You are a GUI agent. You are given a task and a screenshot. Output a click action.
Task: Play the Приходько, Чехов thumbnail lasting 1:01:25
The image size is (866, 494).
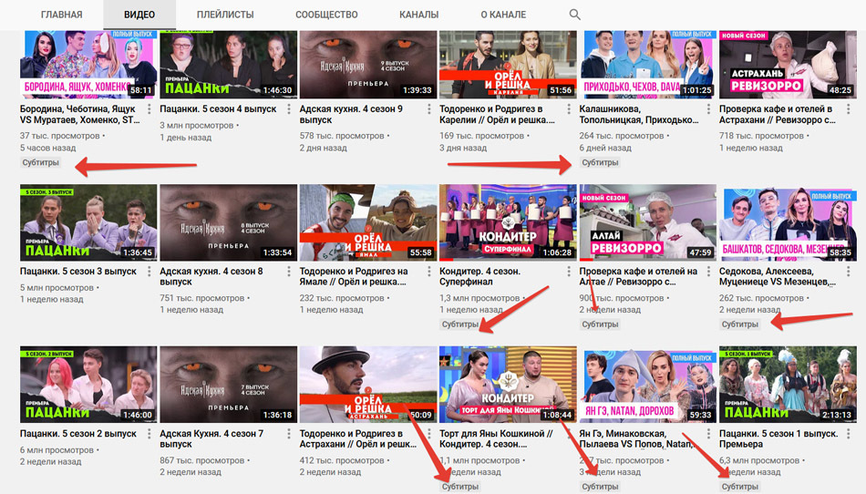point(648,64)
